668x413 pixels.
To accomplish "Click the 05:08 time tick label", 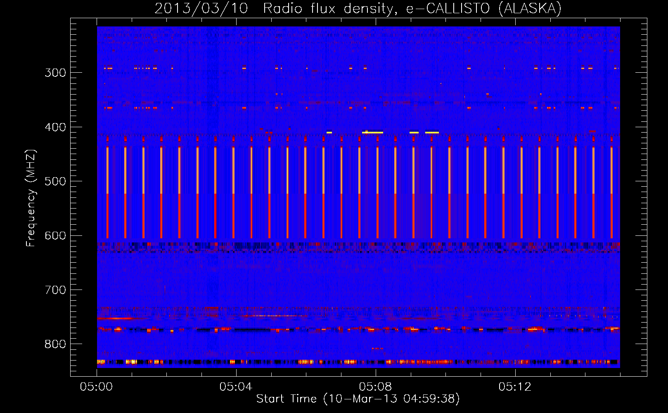I will (x=375, y=387).
